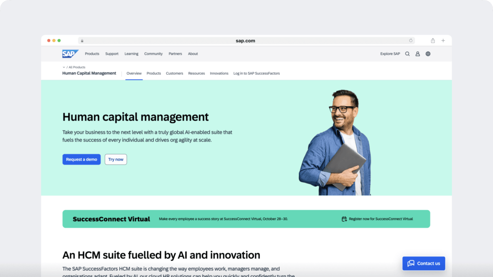Click the browser reload icon
This screenshot has width=493, height=277.
tap(411, 40)
